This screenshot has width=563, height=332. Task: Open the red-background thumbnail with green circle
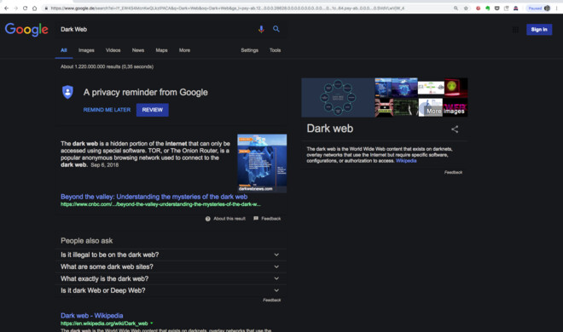click(x=456, y=88)
